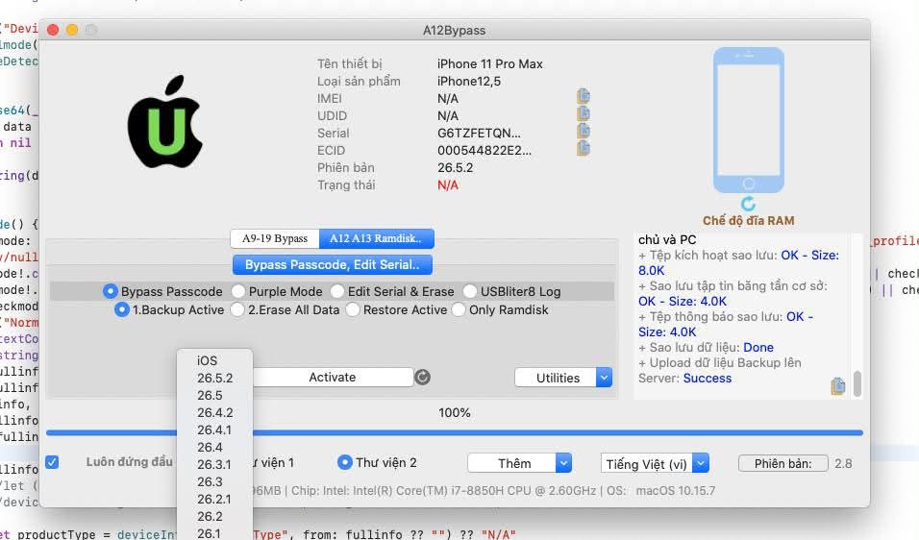
Task: Copy the ECID value icon
Action: 584,148
